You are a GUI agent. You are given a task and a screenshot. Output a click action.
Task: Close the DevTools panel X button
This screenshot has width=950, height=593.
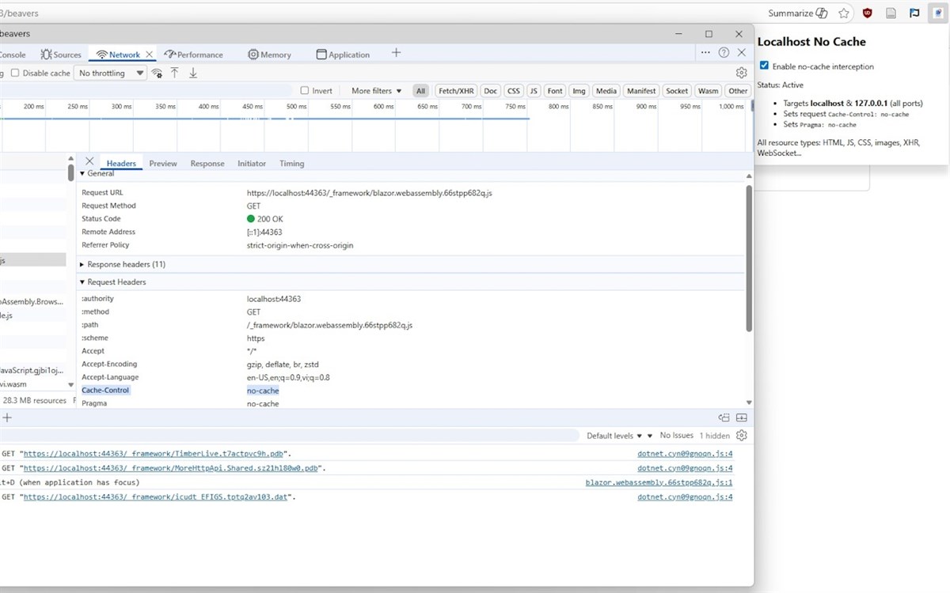click(742, 52)
